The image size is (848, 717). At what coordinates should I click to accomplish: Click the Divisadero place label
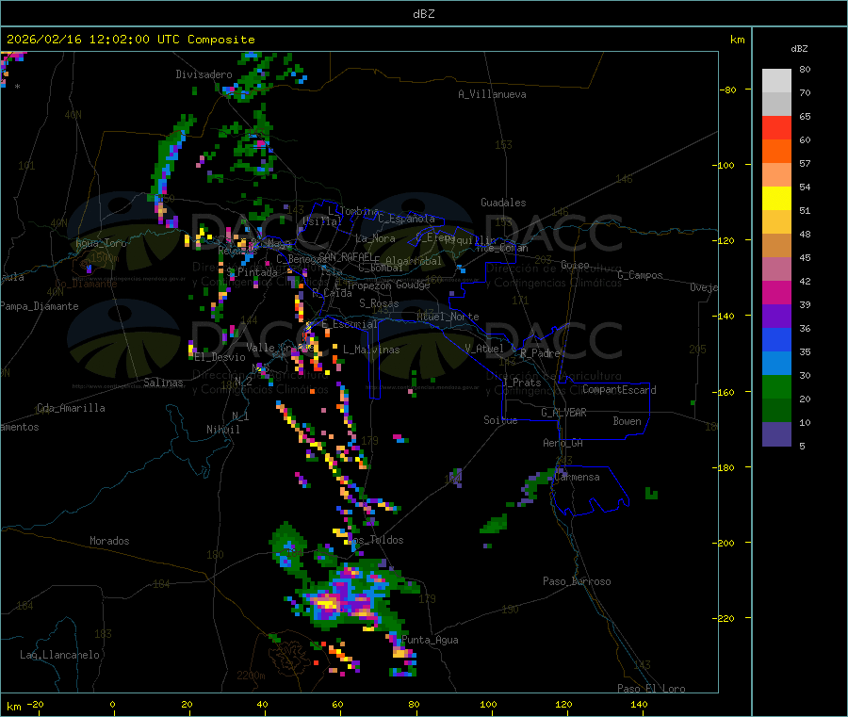click(204, 74)
